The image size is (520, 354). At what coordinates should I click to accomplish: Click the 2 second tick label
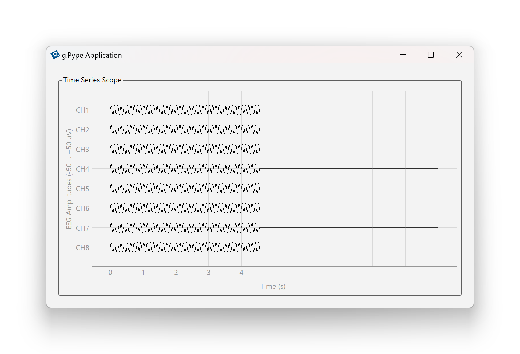click(x=176, y=273)
